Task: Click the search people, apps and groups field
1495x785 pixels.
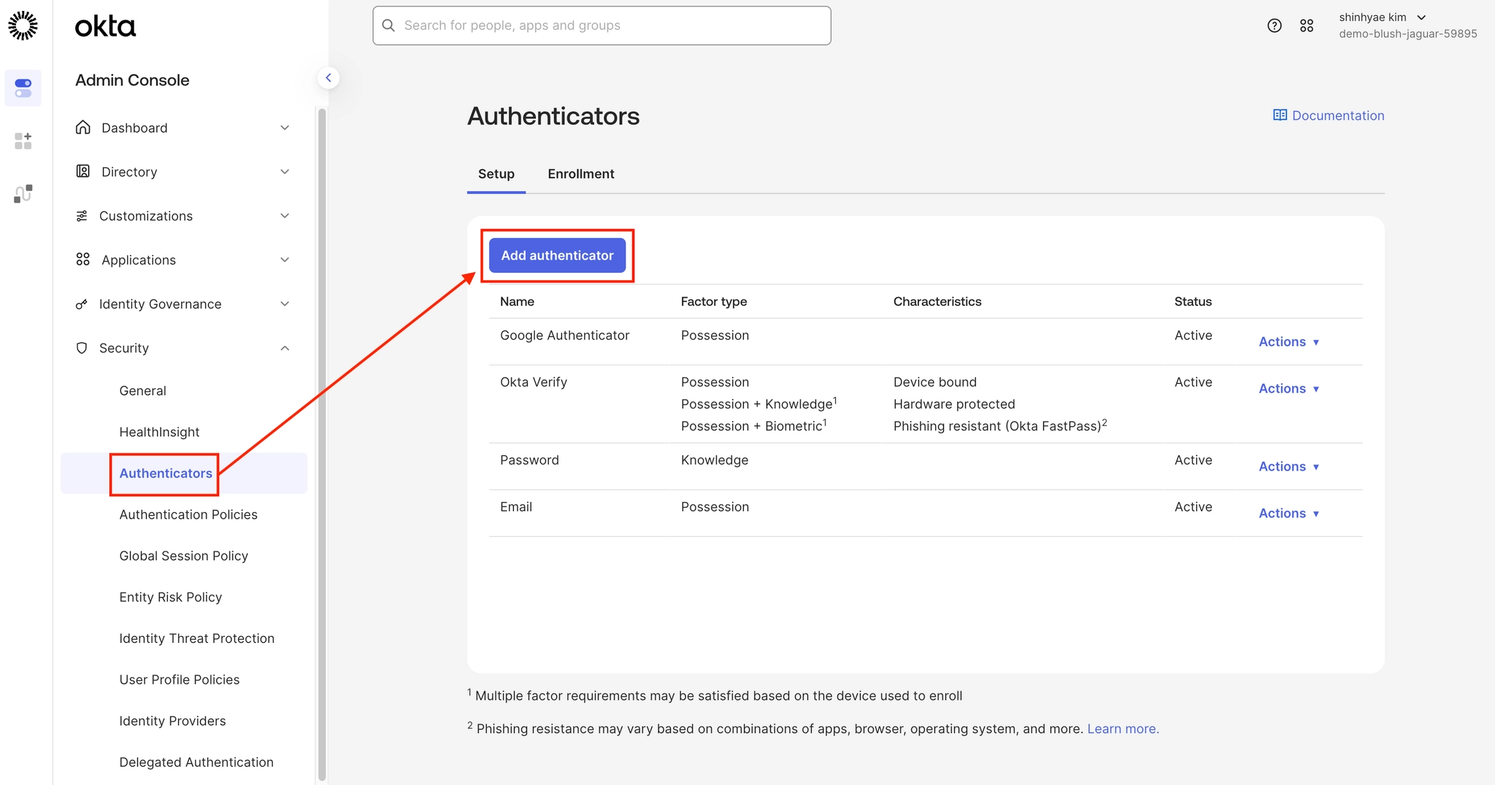Action: pos(602,26)
